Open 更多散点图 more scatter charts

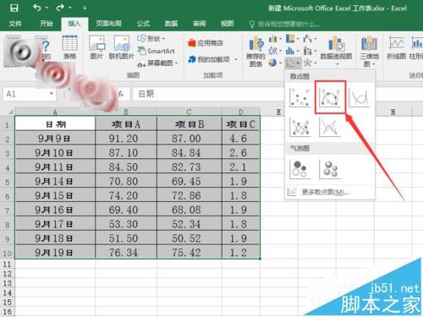(330, 192)
